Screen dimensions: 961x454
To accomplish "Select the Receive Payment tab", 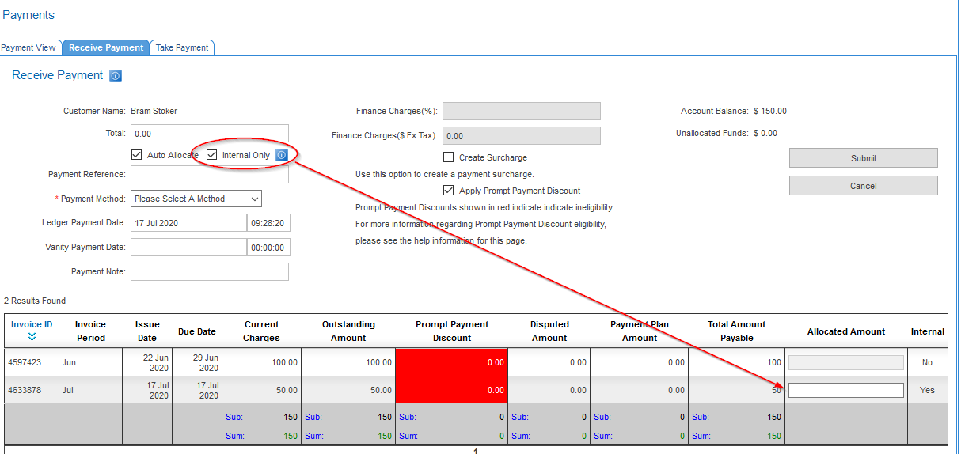I will click(106, 47).
